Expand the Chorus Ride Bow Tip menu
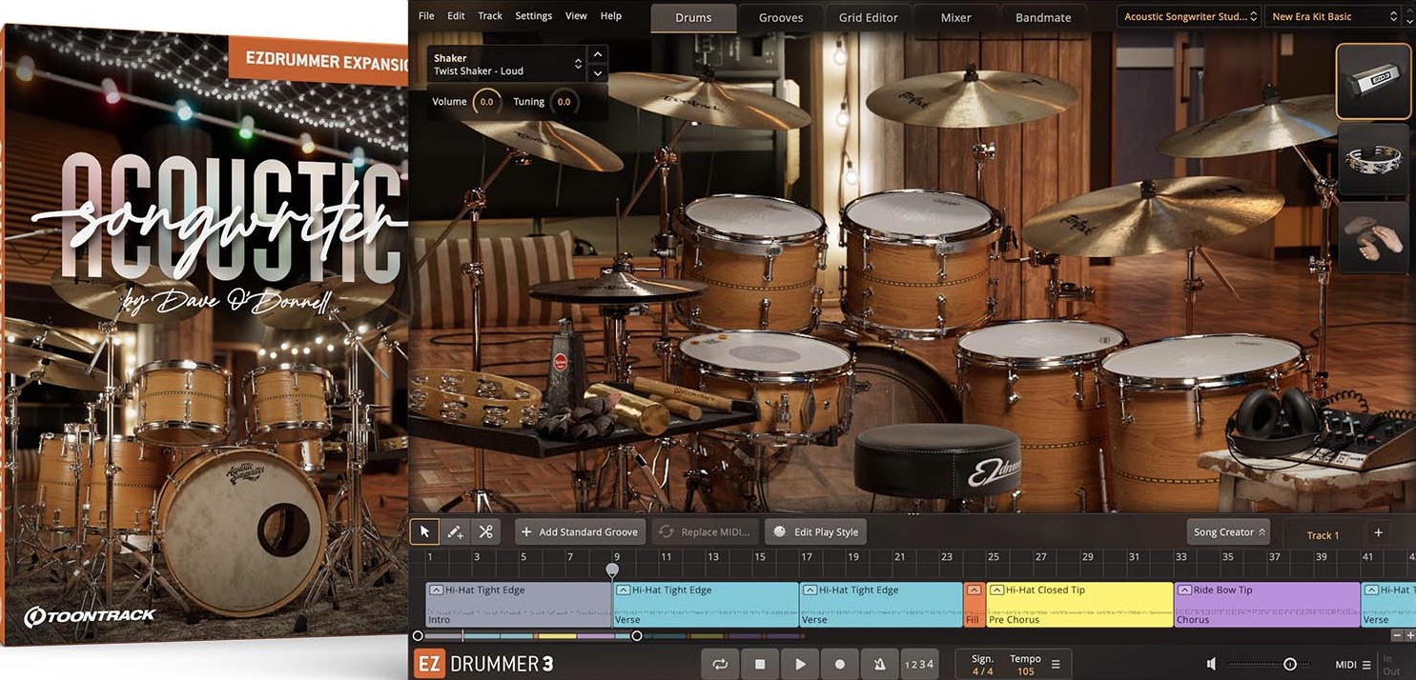 [x=1184, y=590]
